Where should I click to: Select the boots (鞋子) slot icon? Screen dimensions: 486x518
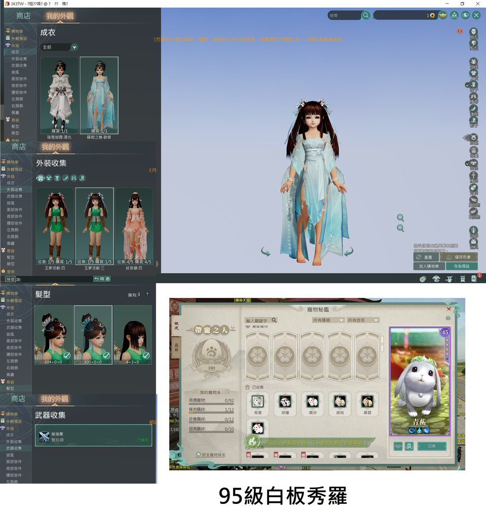point(474,120)
